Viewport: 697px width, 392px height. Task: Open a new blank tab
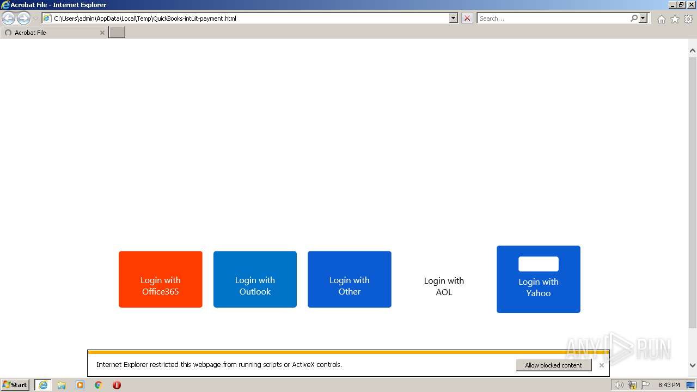pos(117,32)
